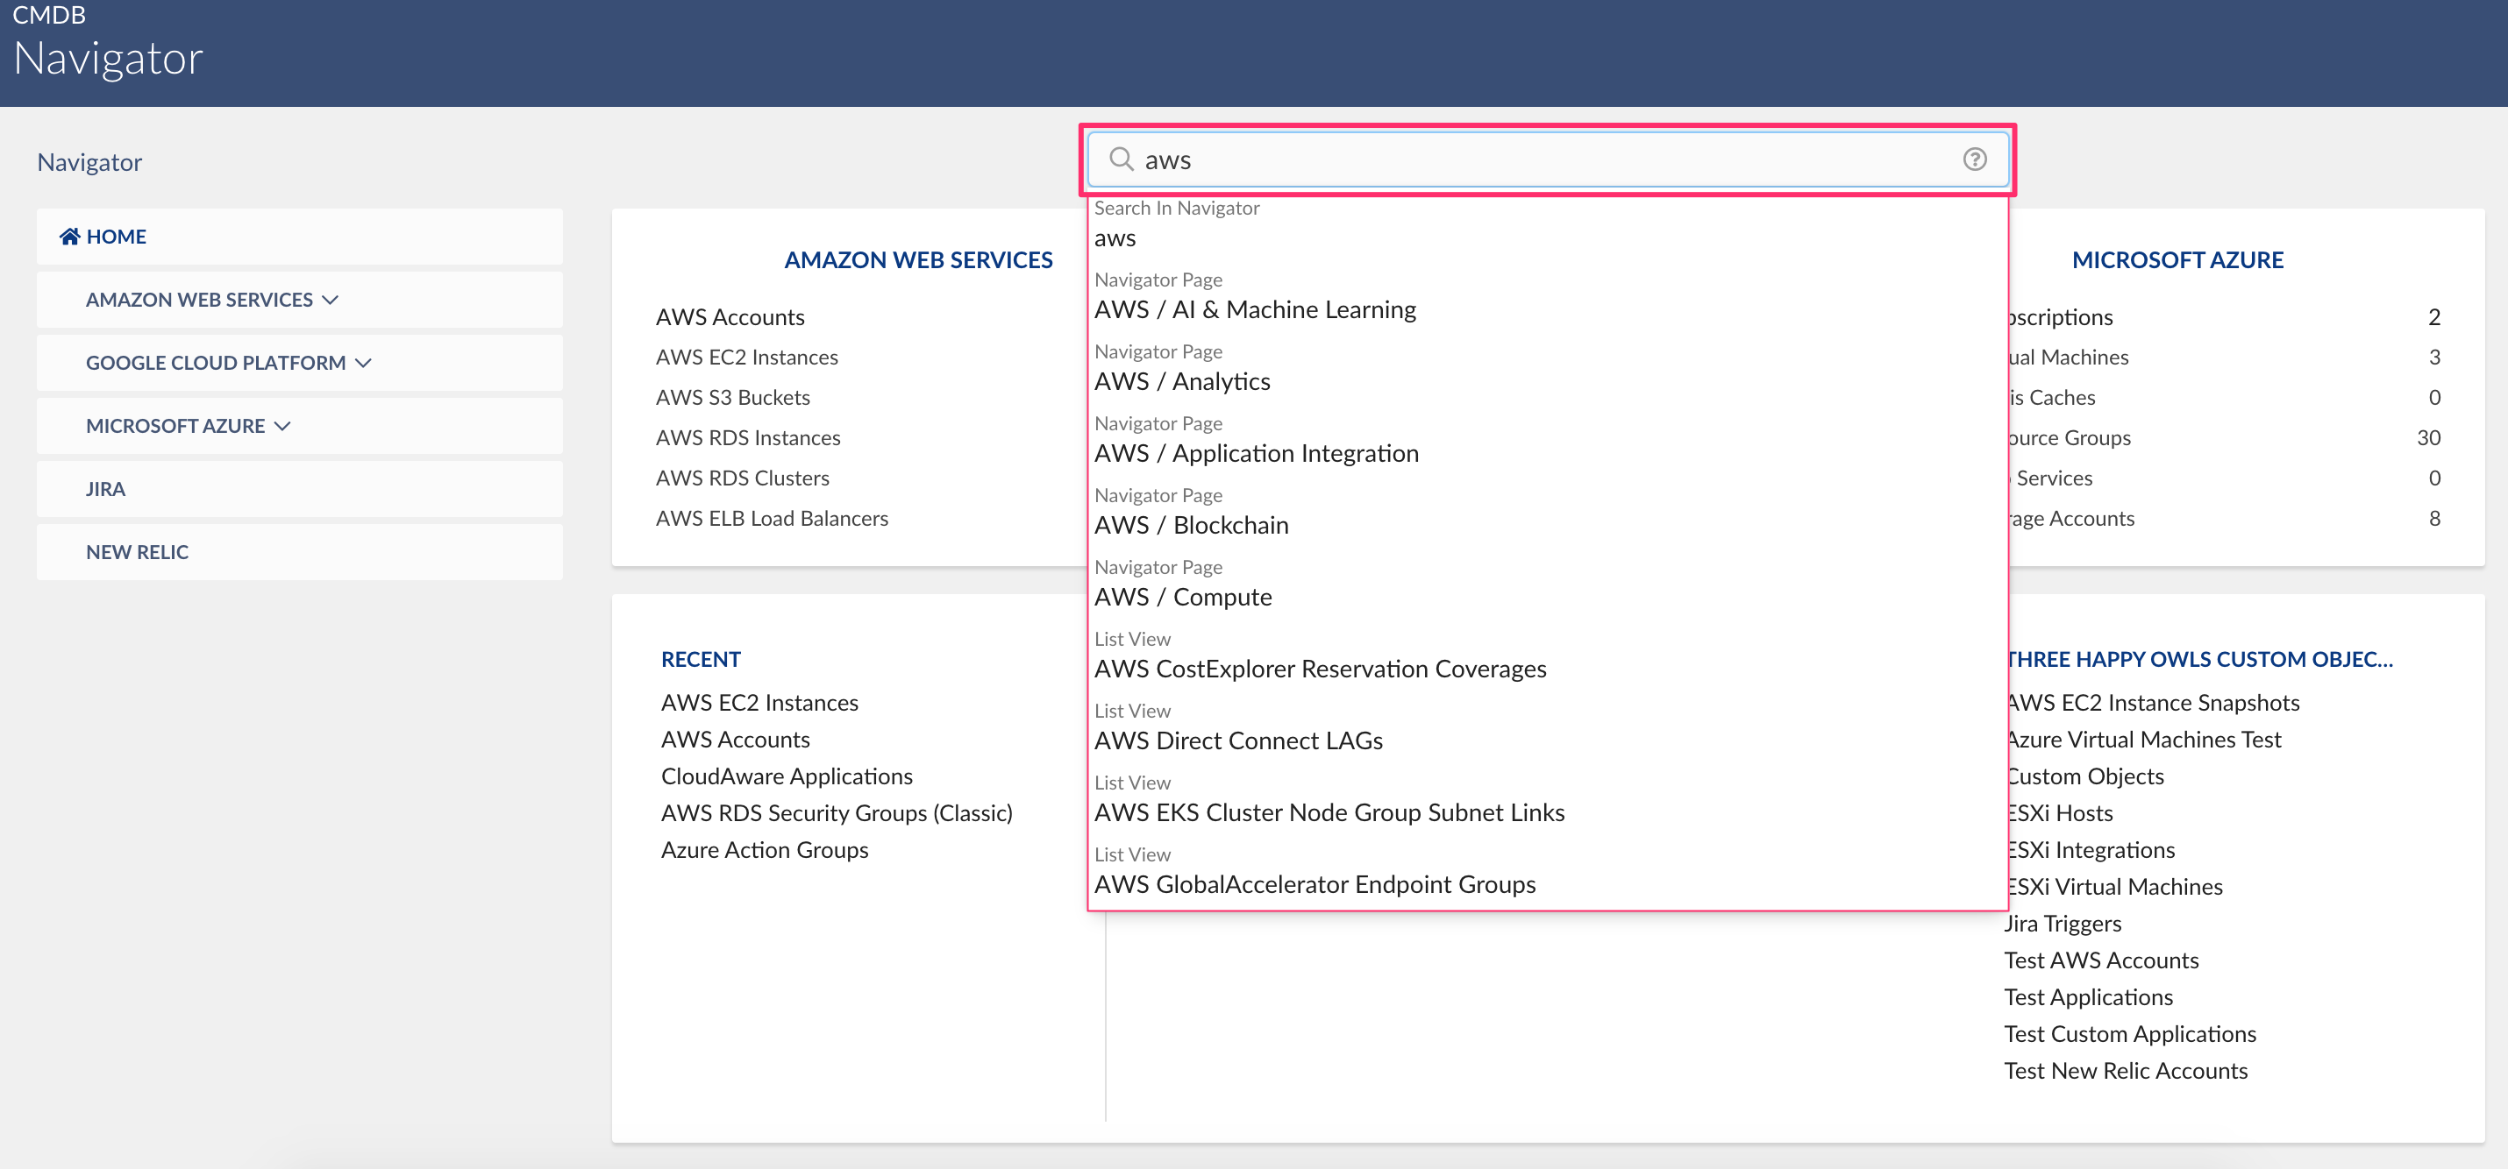This screenshot has width=2508, height=1169.
Task: Select AWS / AI & Machine Learning result
Action: click(x=1254, y=309)
